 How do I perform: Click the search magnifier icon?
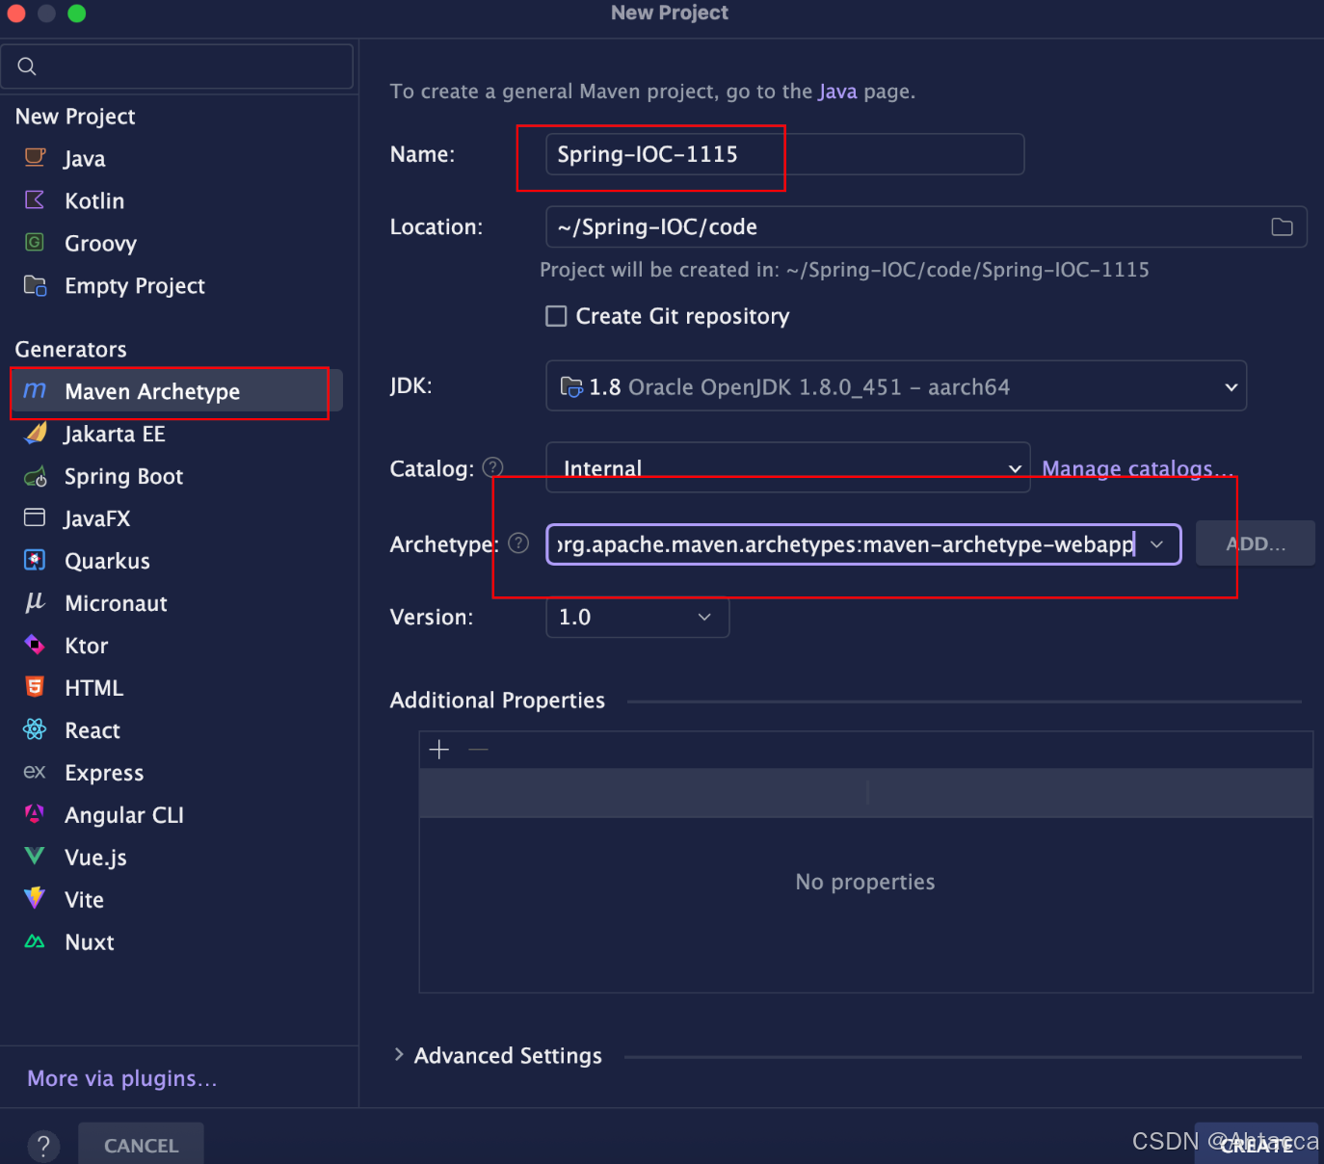tap(27, 66)
